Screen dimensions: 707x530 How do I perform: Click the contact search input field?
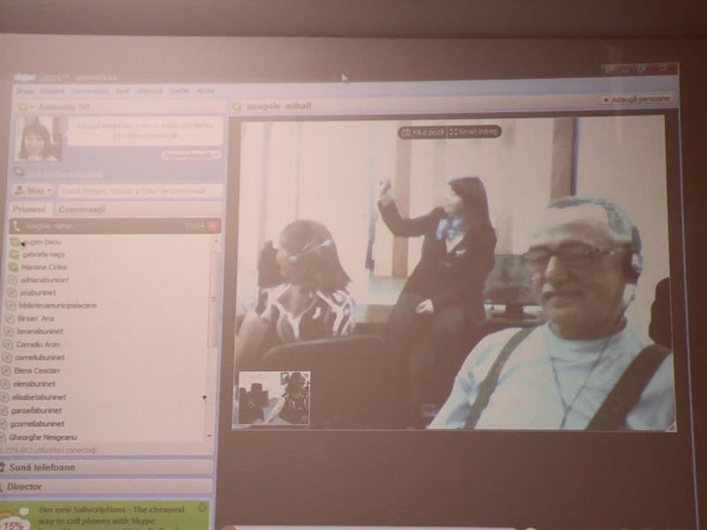point(140,190)
